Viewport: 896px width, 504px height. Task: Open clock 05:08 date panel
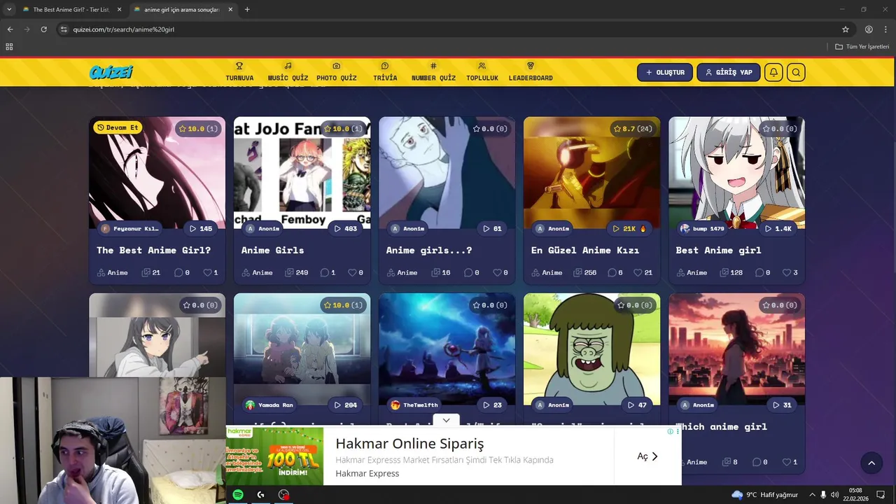click(x=855, y=495)
